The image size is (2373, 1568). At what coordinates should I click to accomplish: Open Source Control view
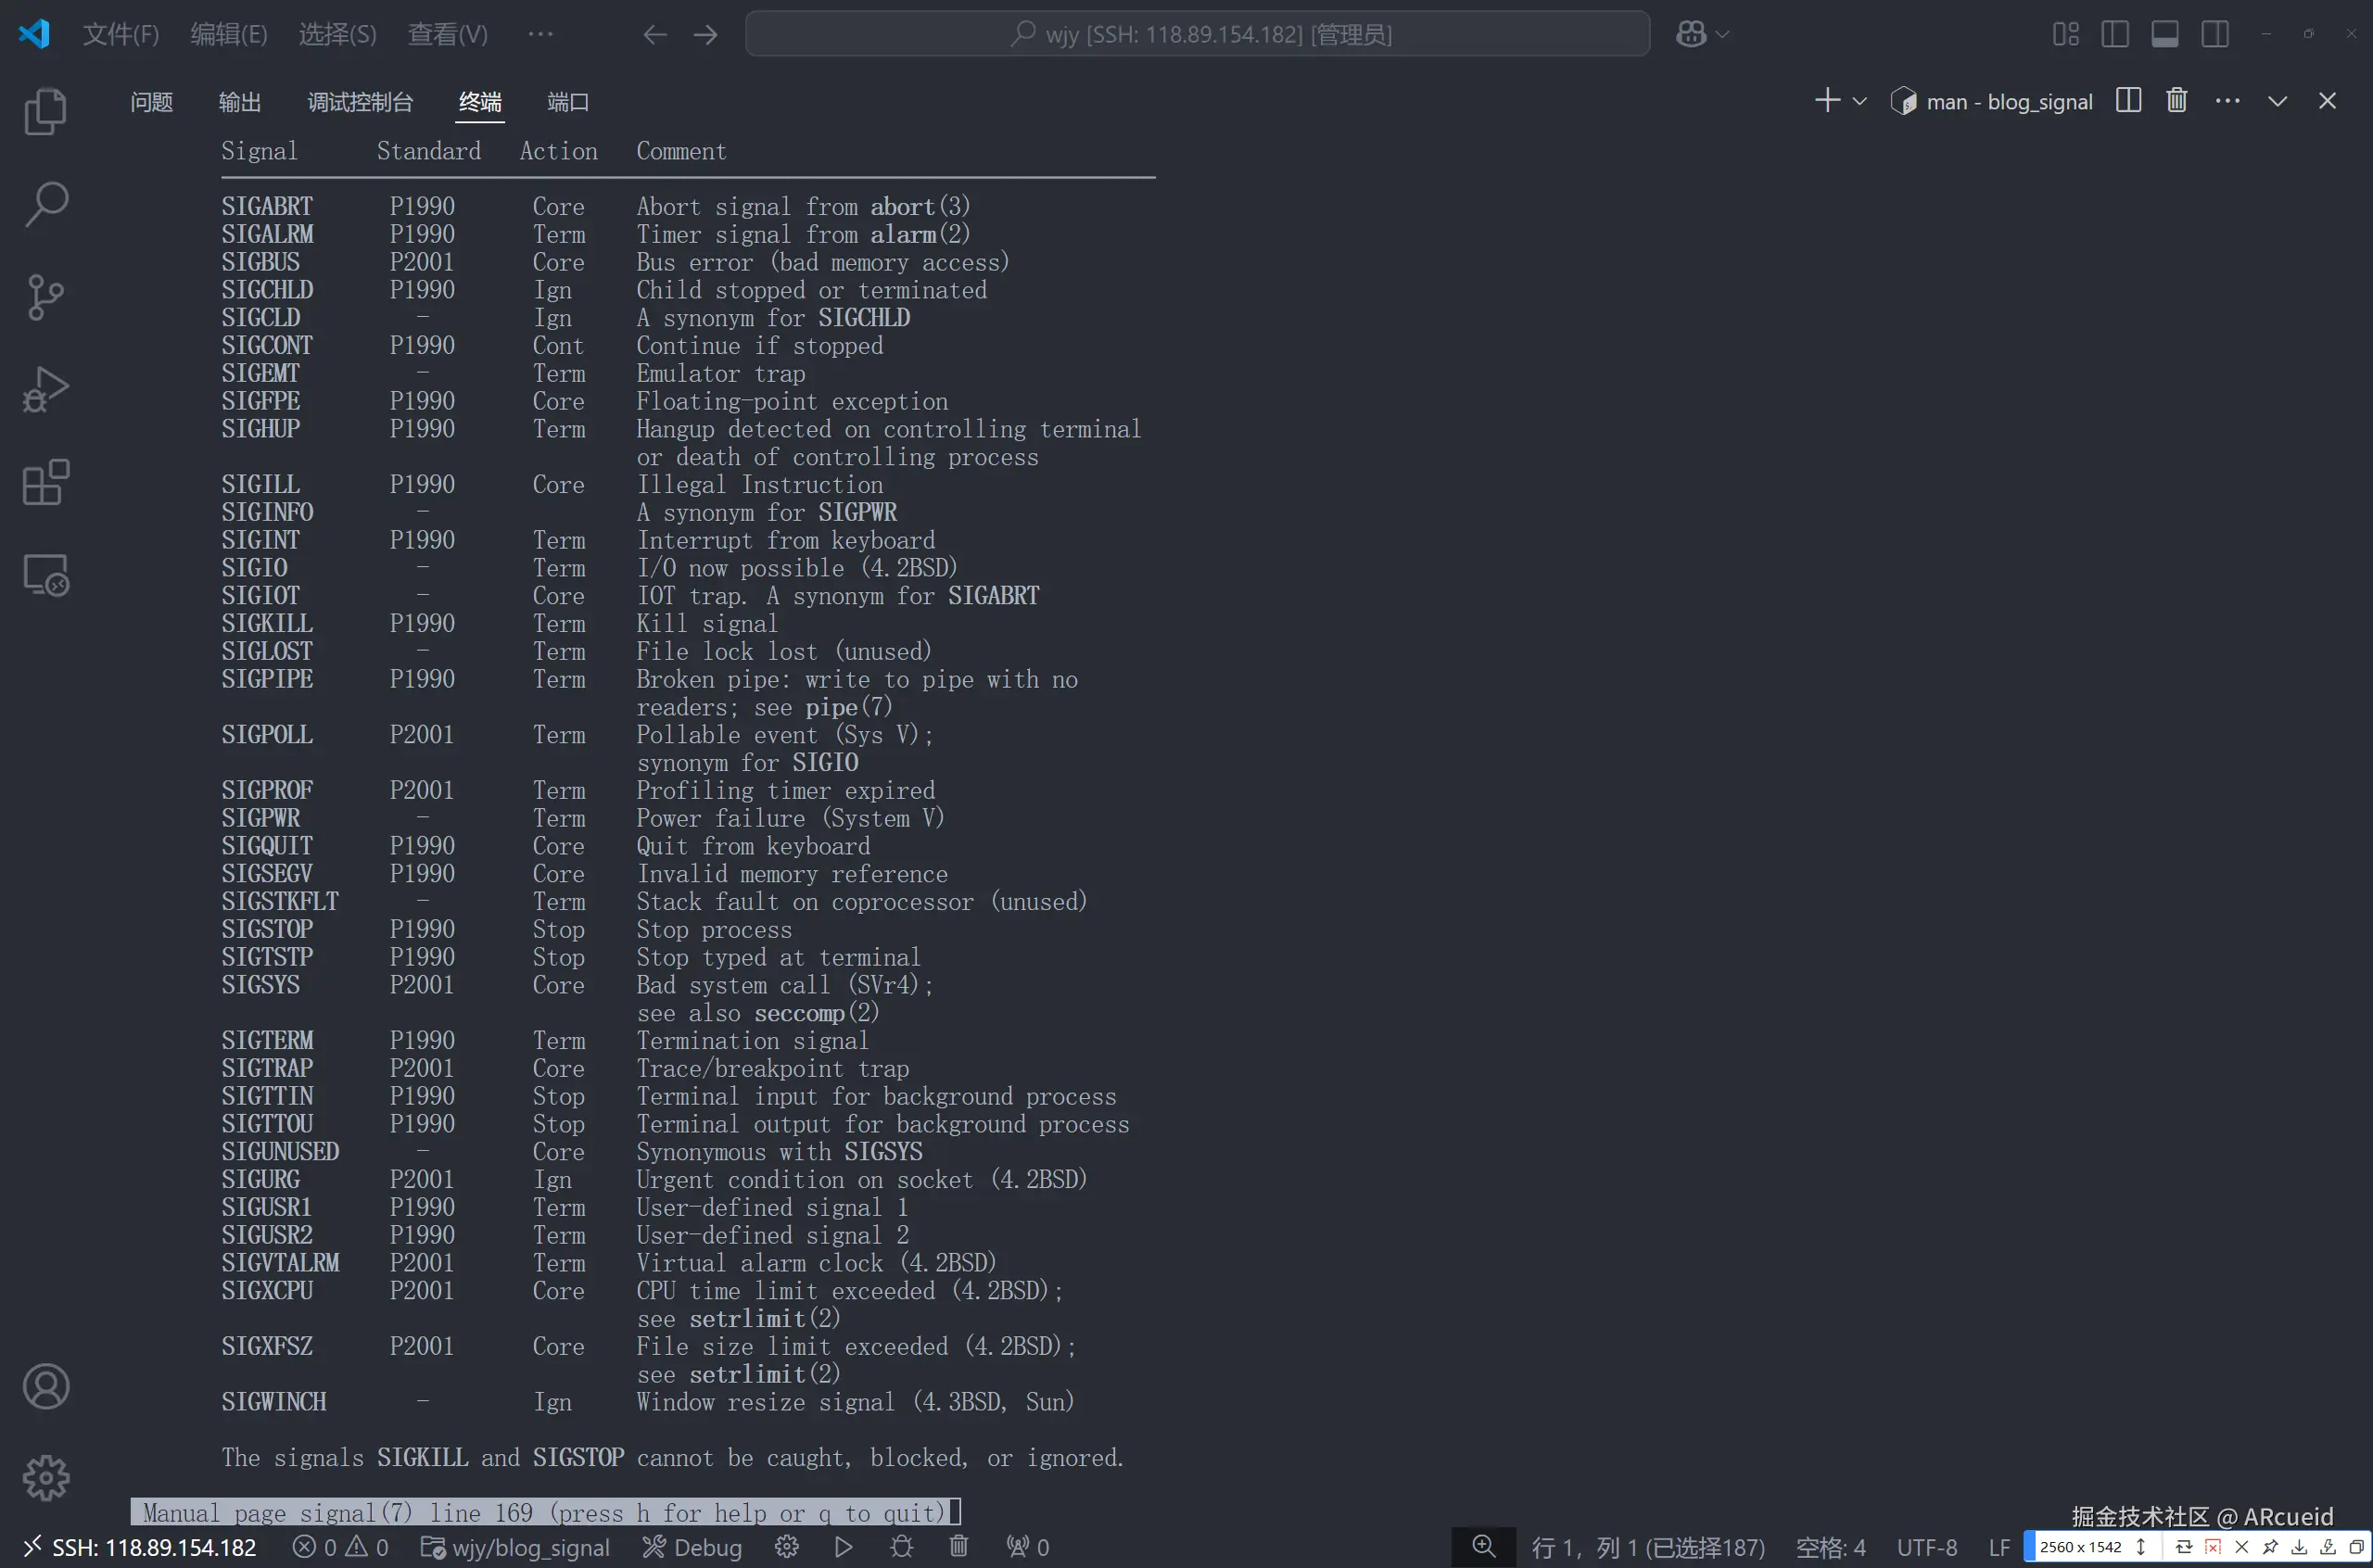point(45,297)
